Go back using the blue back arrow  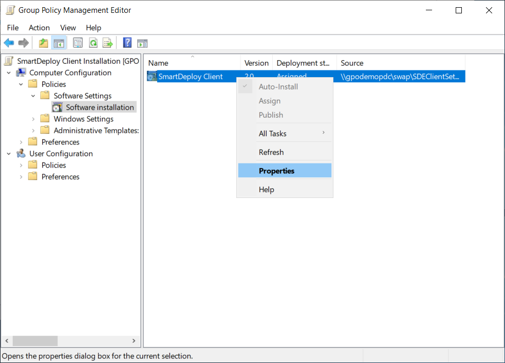(9, 43)
